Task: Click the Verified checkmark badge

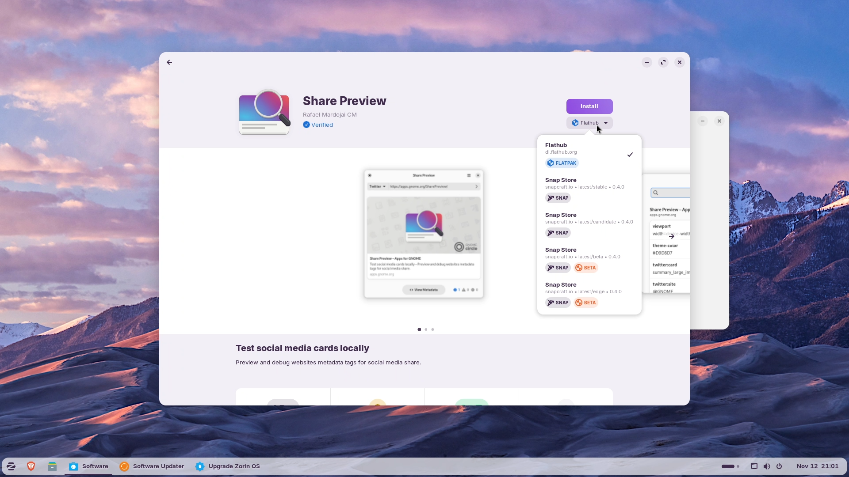Action: 306,125
